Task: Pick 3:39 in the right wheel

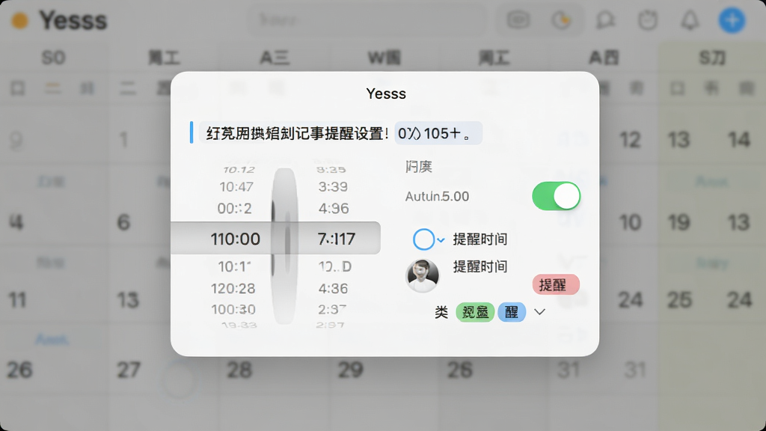Action: point(333,186)
